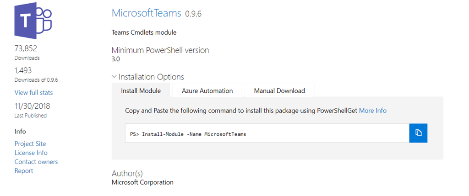
Task: Click the Microsoft Corporation author name
Action: tap(142, 182)
